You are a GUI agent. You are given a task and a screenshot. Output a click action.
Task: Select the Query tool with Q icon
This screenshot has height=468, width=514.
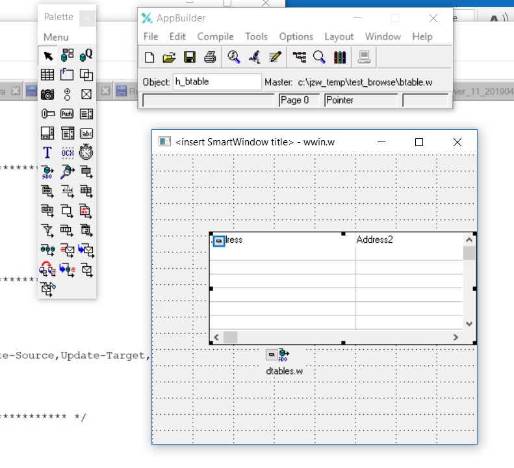tap(86, 55)
